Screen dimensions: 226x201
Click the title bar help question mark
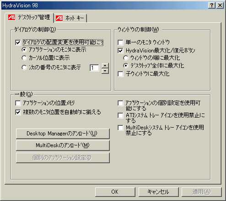(x=211, y=5)
